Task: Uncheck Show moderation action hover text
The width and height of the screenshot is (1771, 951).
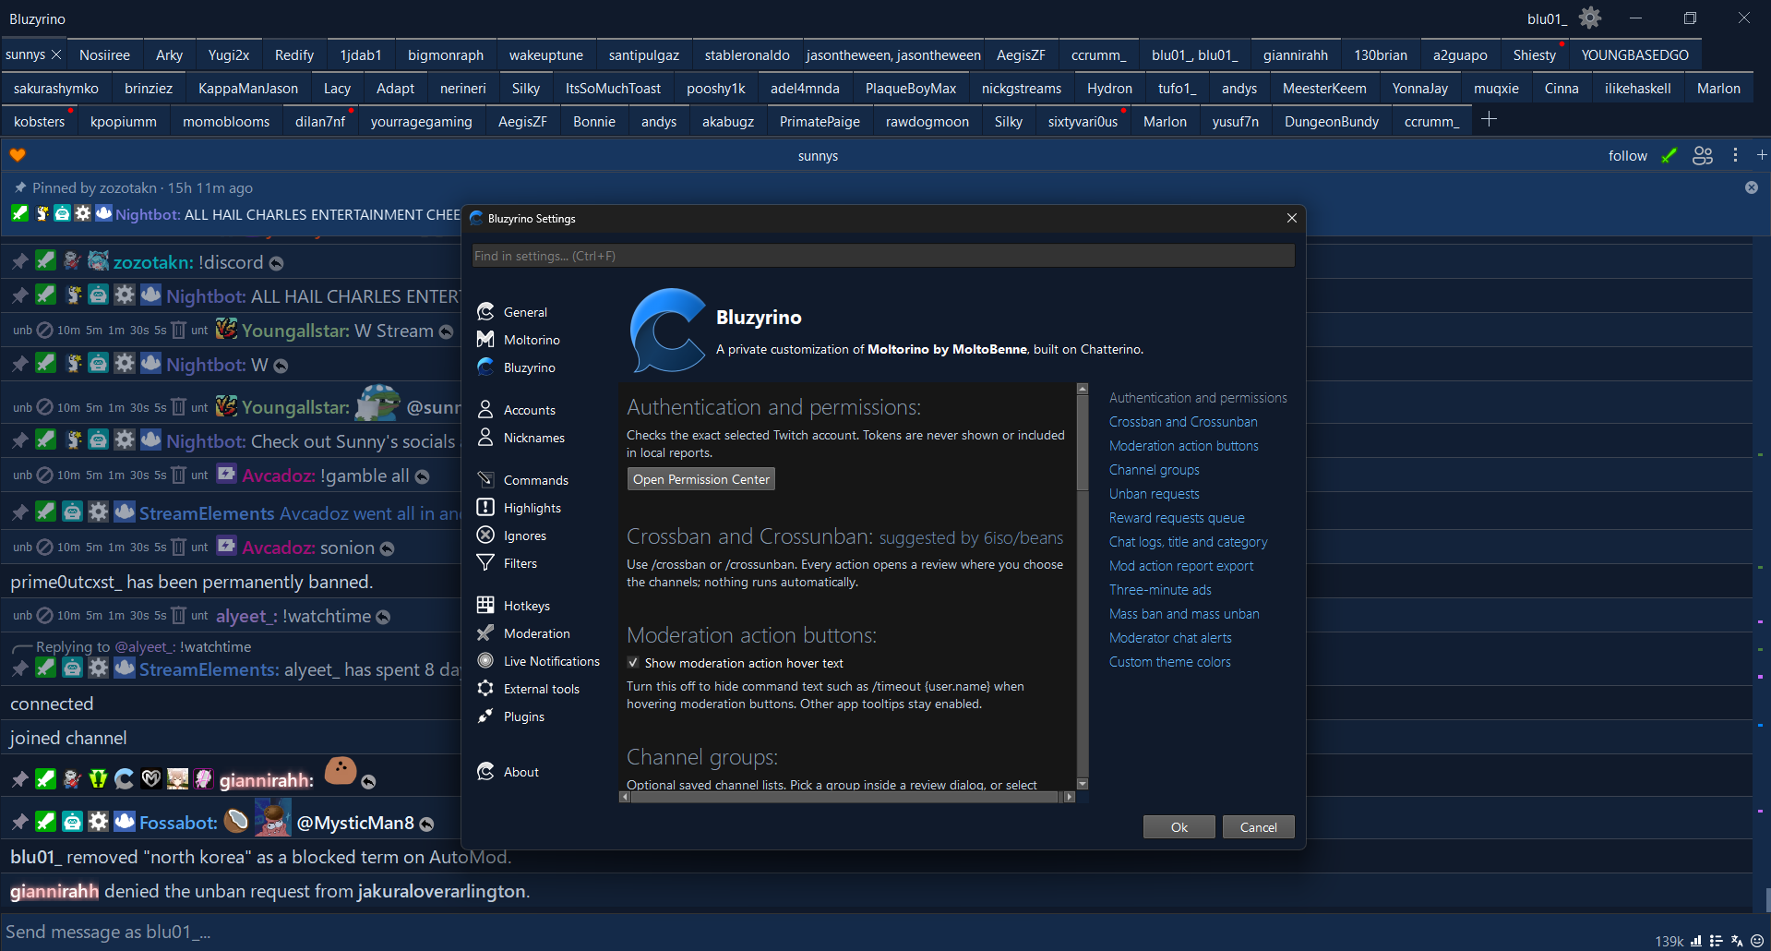Action: tap(633, 663)
